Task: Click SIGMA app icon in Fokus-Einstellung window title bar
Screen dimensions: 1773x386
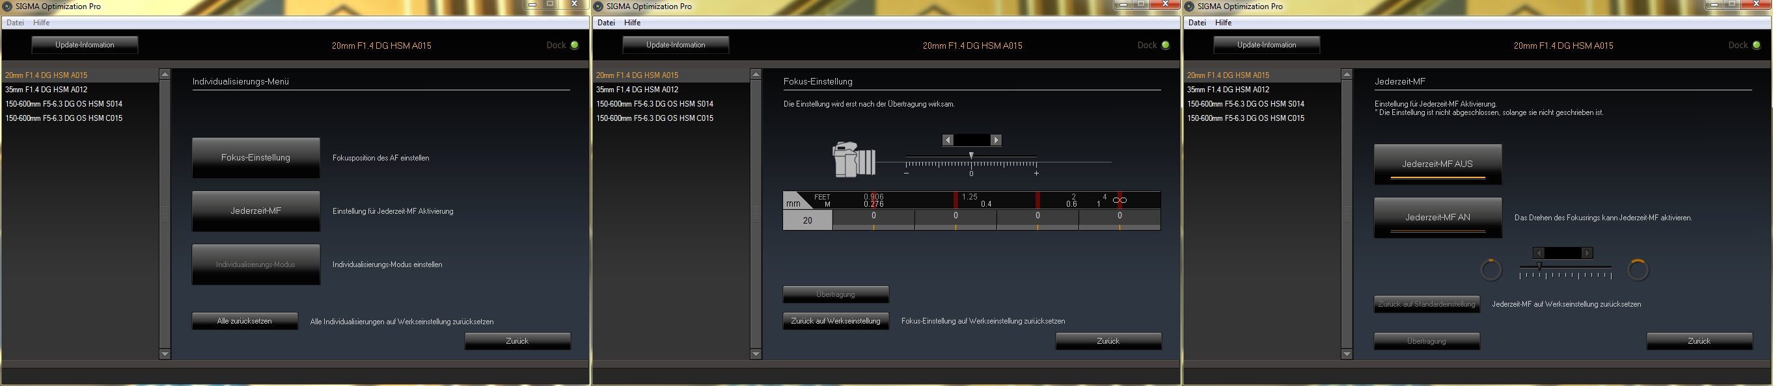Action: pos(598,6)
